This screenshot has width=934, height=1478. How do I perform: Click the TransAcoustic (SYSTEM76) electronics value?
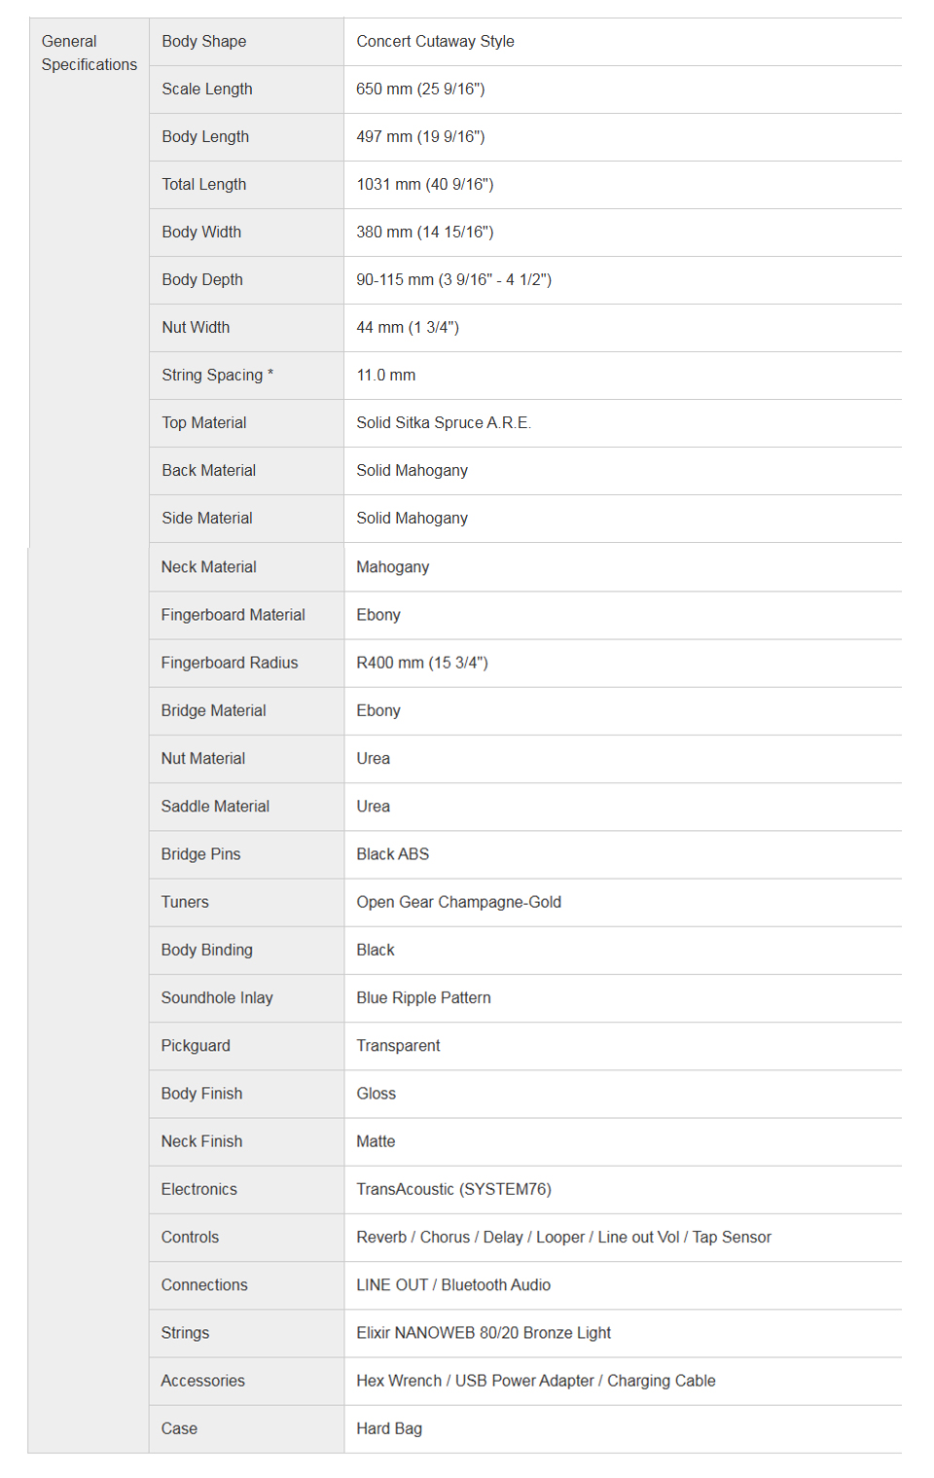click(453, 1189)
